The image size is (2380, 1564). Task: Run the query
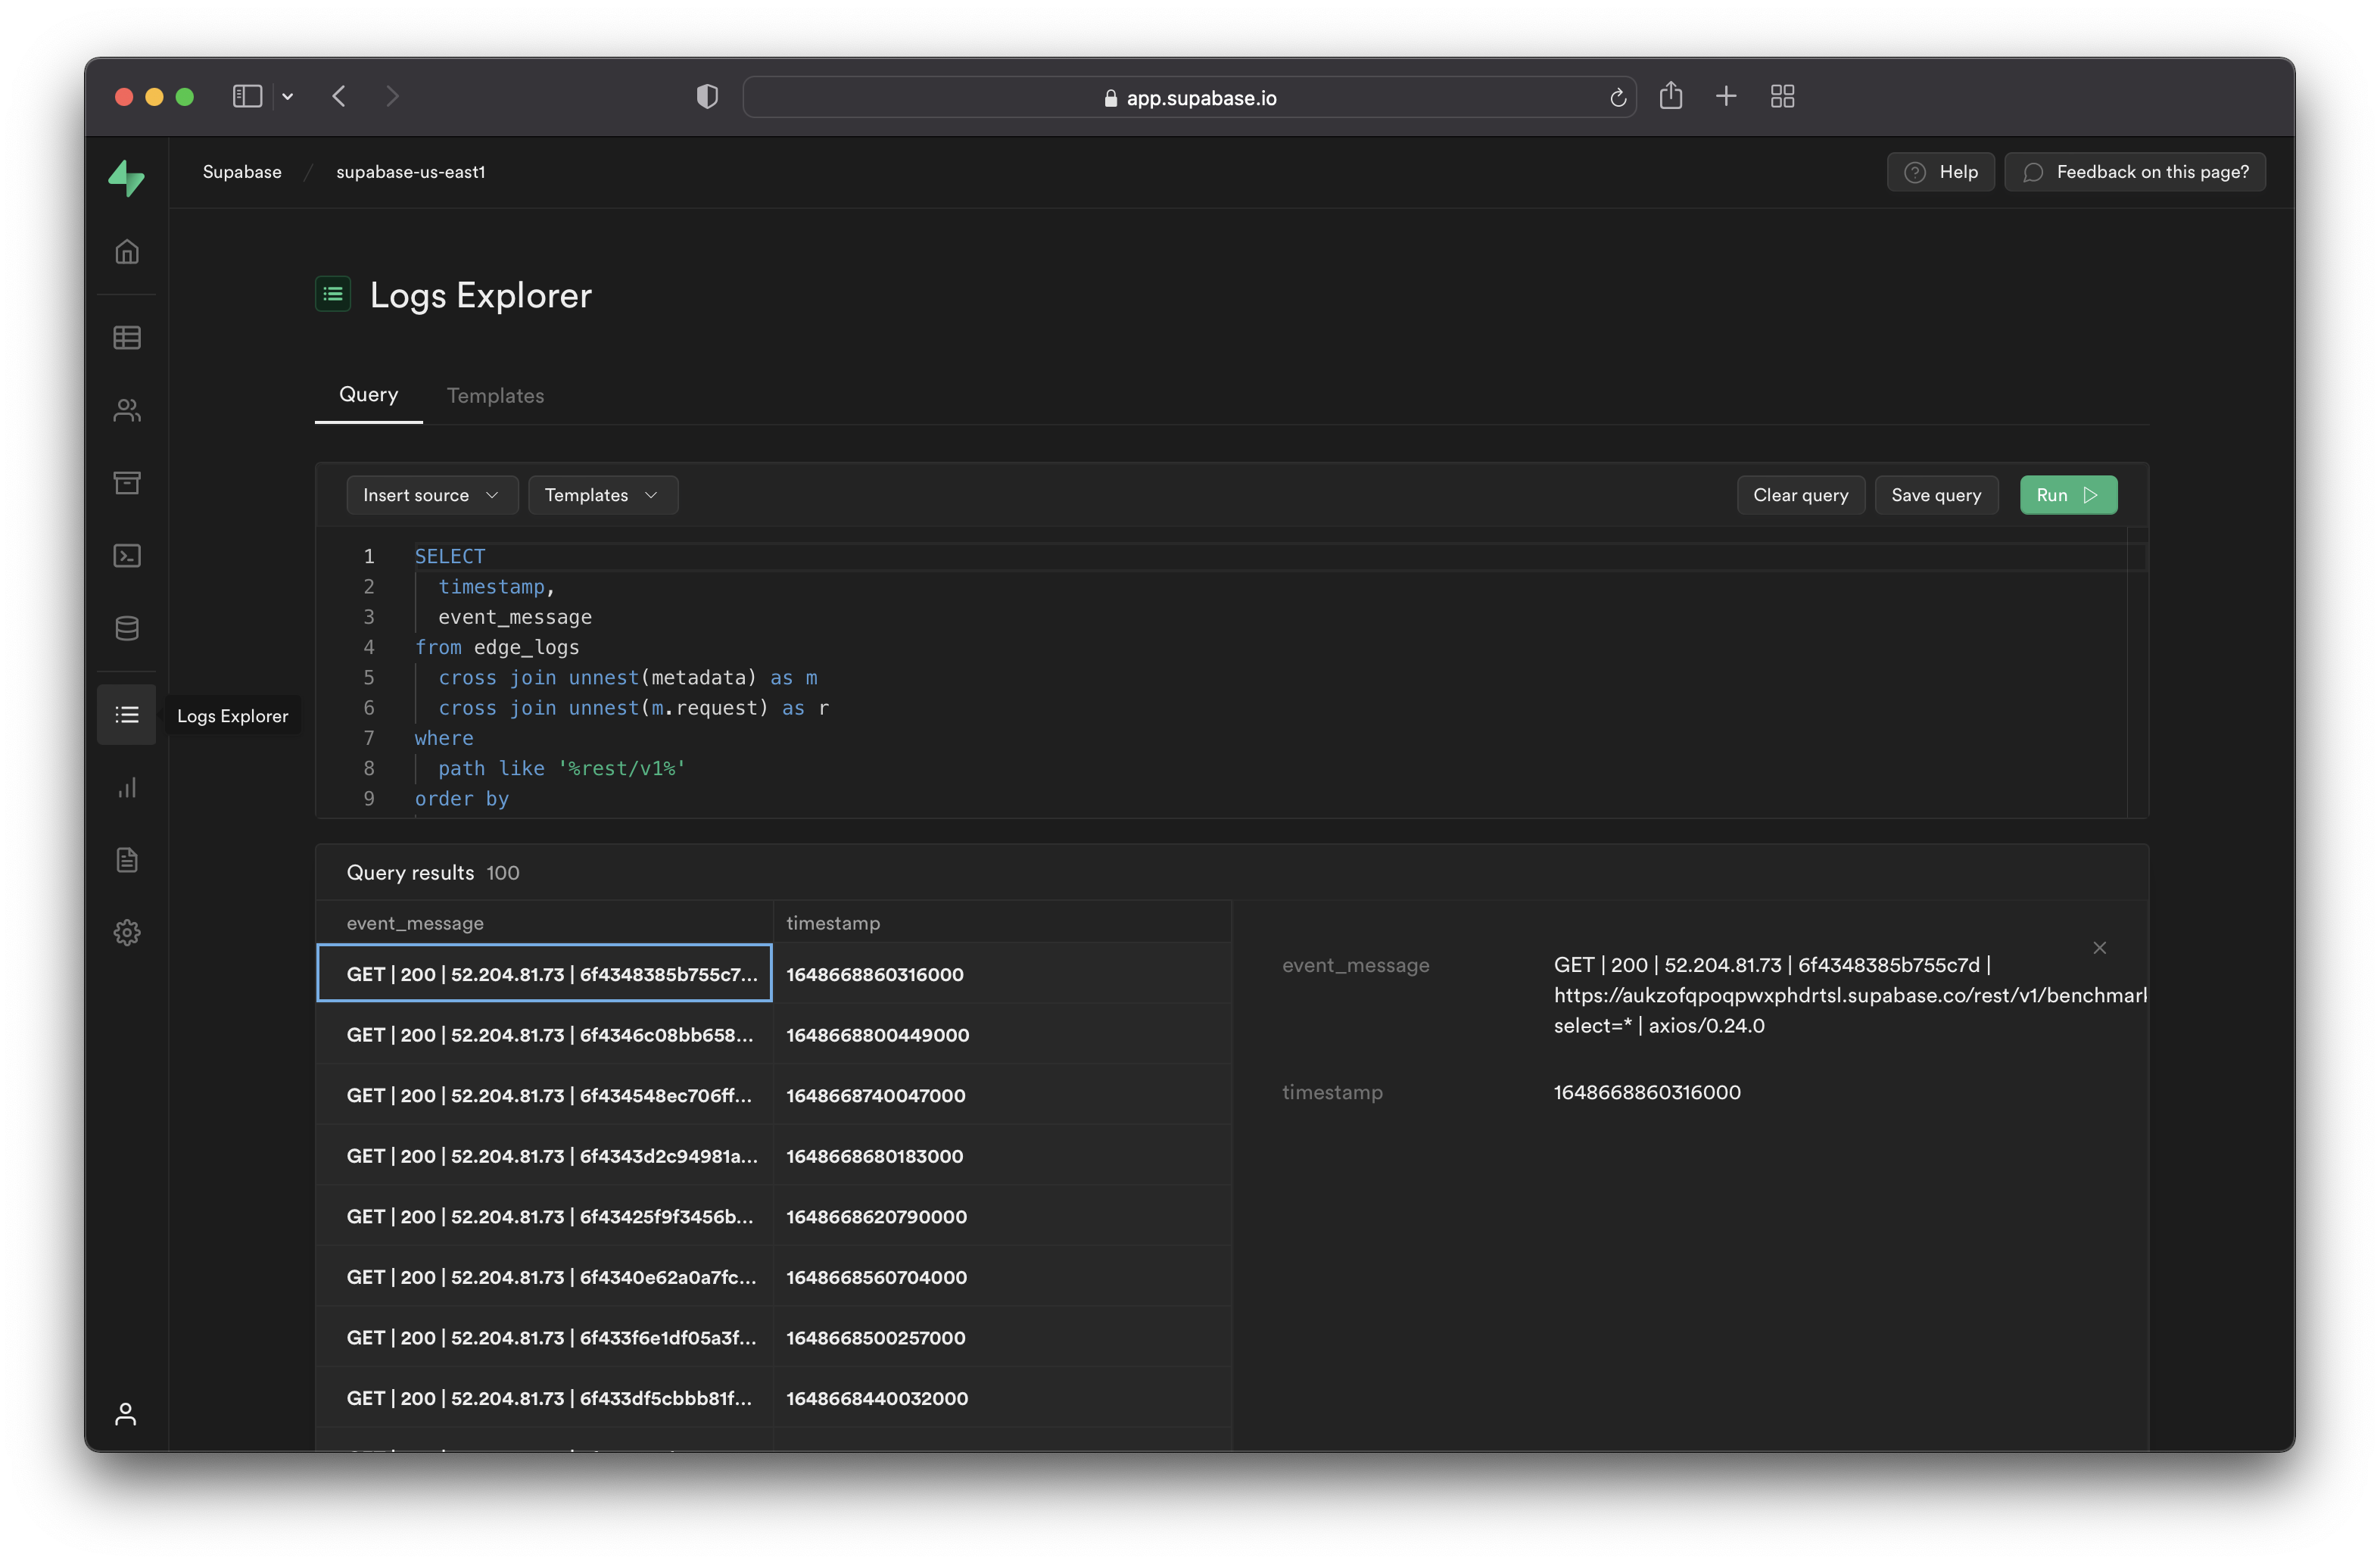[x=2067, y=495]
